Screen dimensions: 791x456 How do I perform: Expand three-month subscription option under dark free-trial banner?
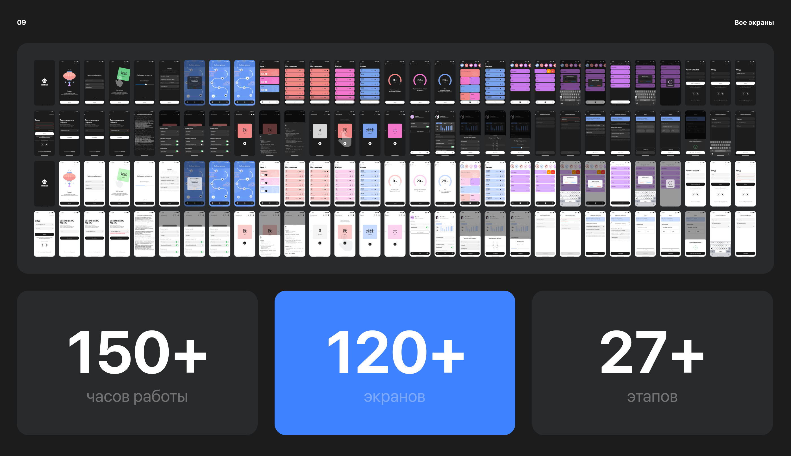click(595, 126)
